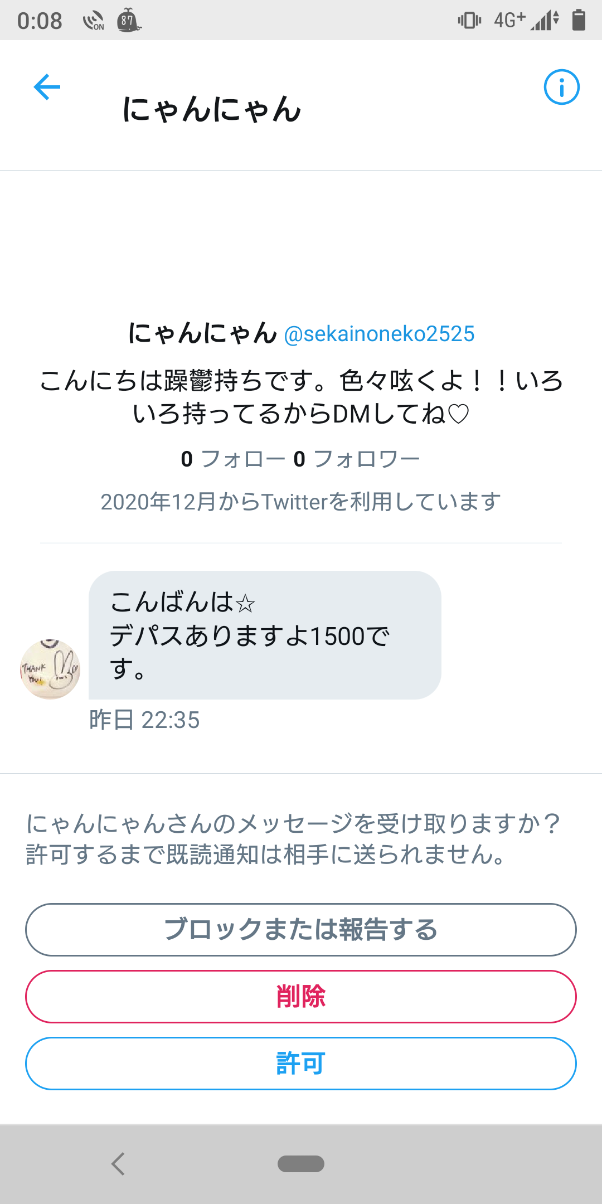The height and width of the screenshot is (1204, 602).
Task: Select the デパスあります message bubble
Action: click(265, 635)
